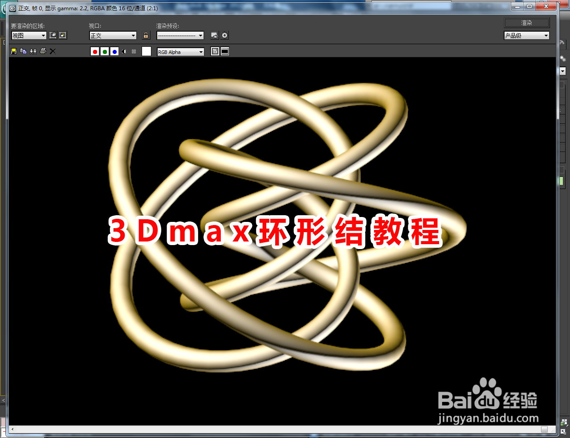Open the Environment and Effects settings icon
Viewport: 570px width, 438px height.
(224, 35)
